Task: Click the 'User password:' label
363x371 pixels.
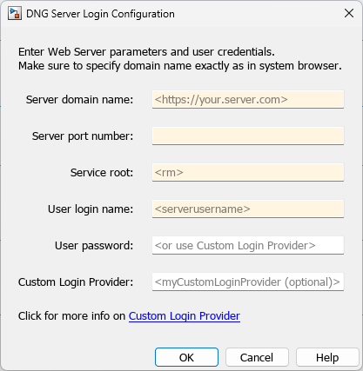Action: [x=94, y=246]
